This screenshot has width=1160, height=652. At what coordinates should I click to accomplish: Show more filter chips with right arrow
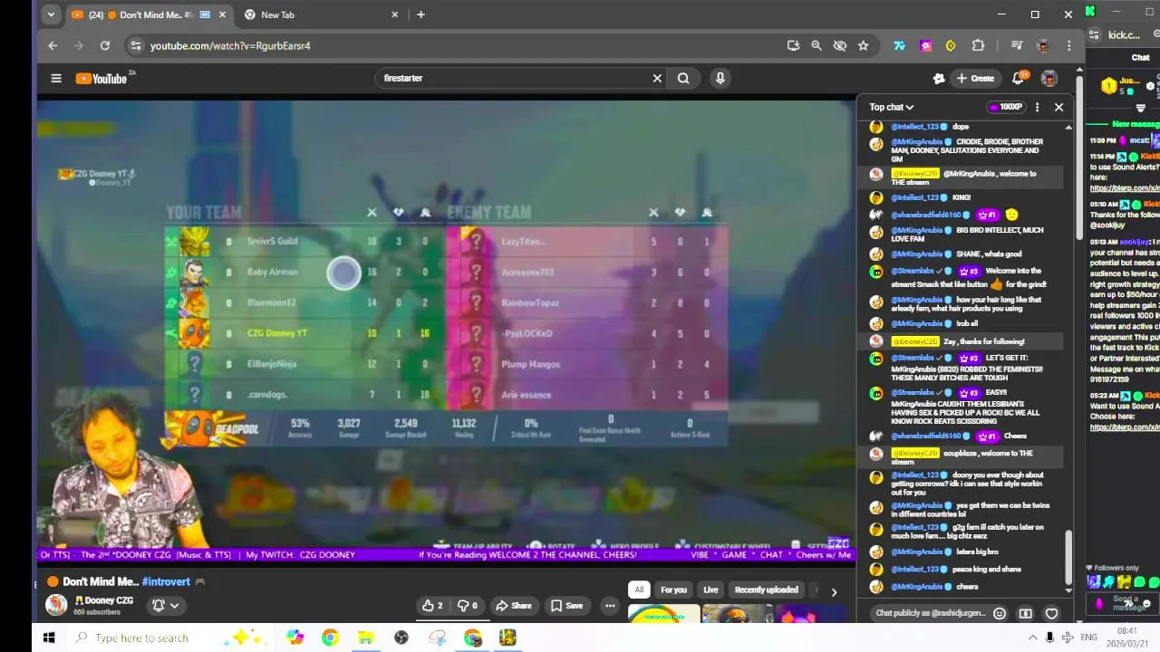click(x=834, y=591)
